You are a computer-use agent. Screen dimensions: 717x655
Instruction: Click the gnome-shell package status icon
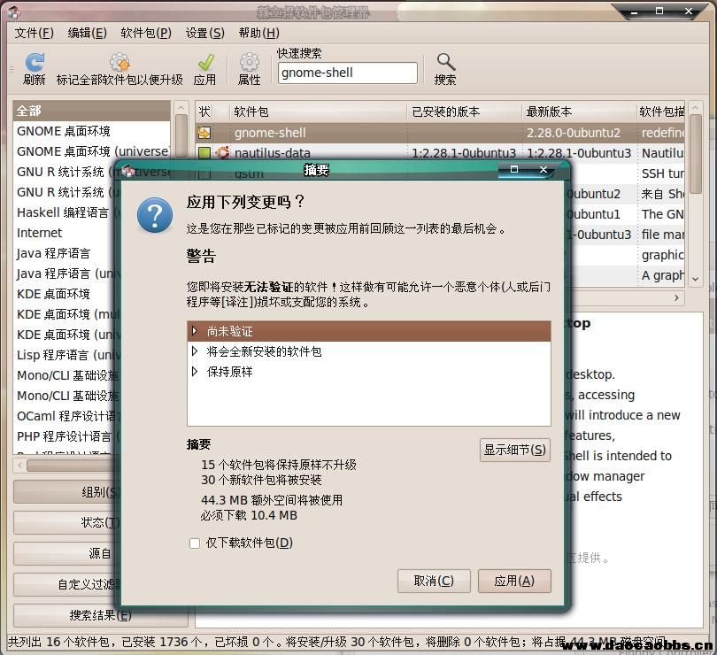(x=204, y=133)
